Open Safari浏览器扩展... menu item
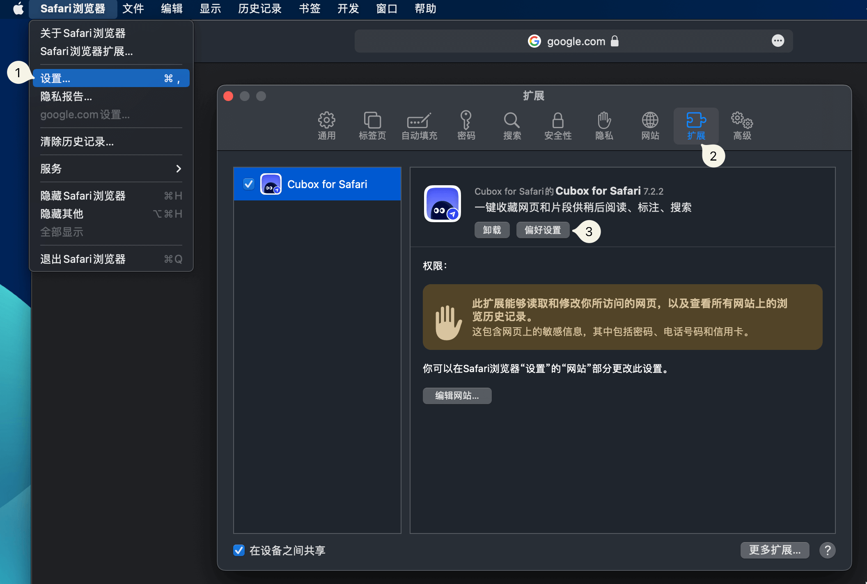Image resolution: width=867 pixels, height=584 pixels. click(x=111, y=51)
